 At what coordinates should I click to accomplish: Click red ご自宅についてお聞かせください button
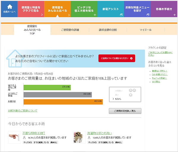(117, 58)
